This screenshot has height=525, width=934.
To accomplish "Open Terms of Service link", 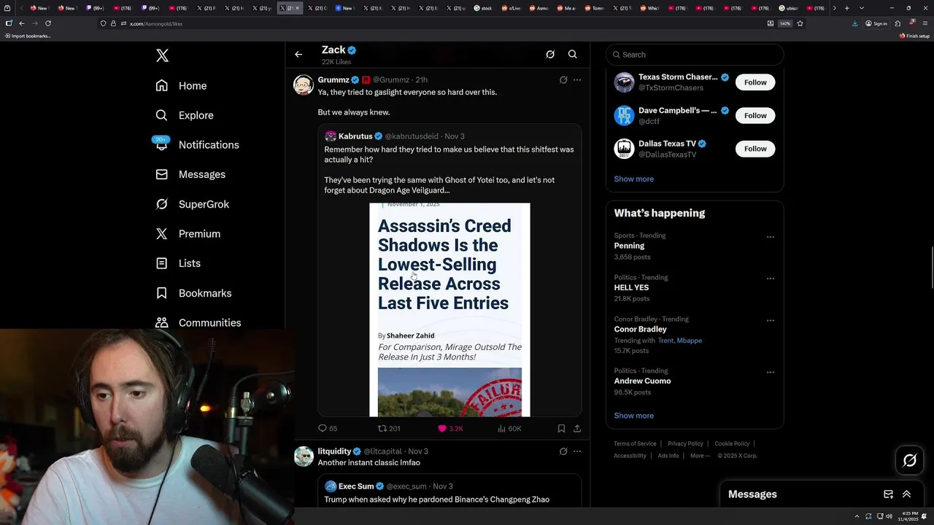I will click(635, 444).
